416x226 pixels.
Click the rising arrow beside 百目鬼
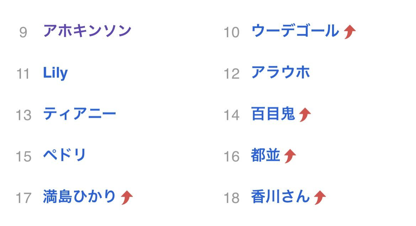(305, 115)
